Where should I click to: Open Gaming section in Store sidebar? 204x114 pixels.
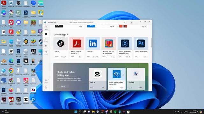46,40
